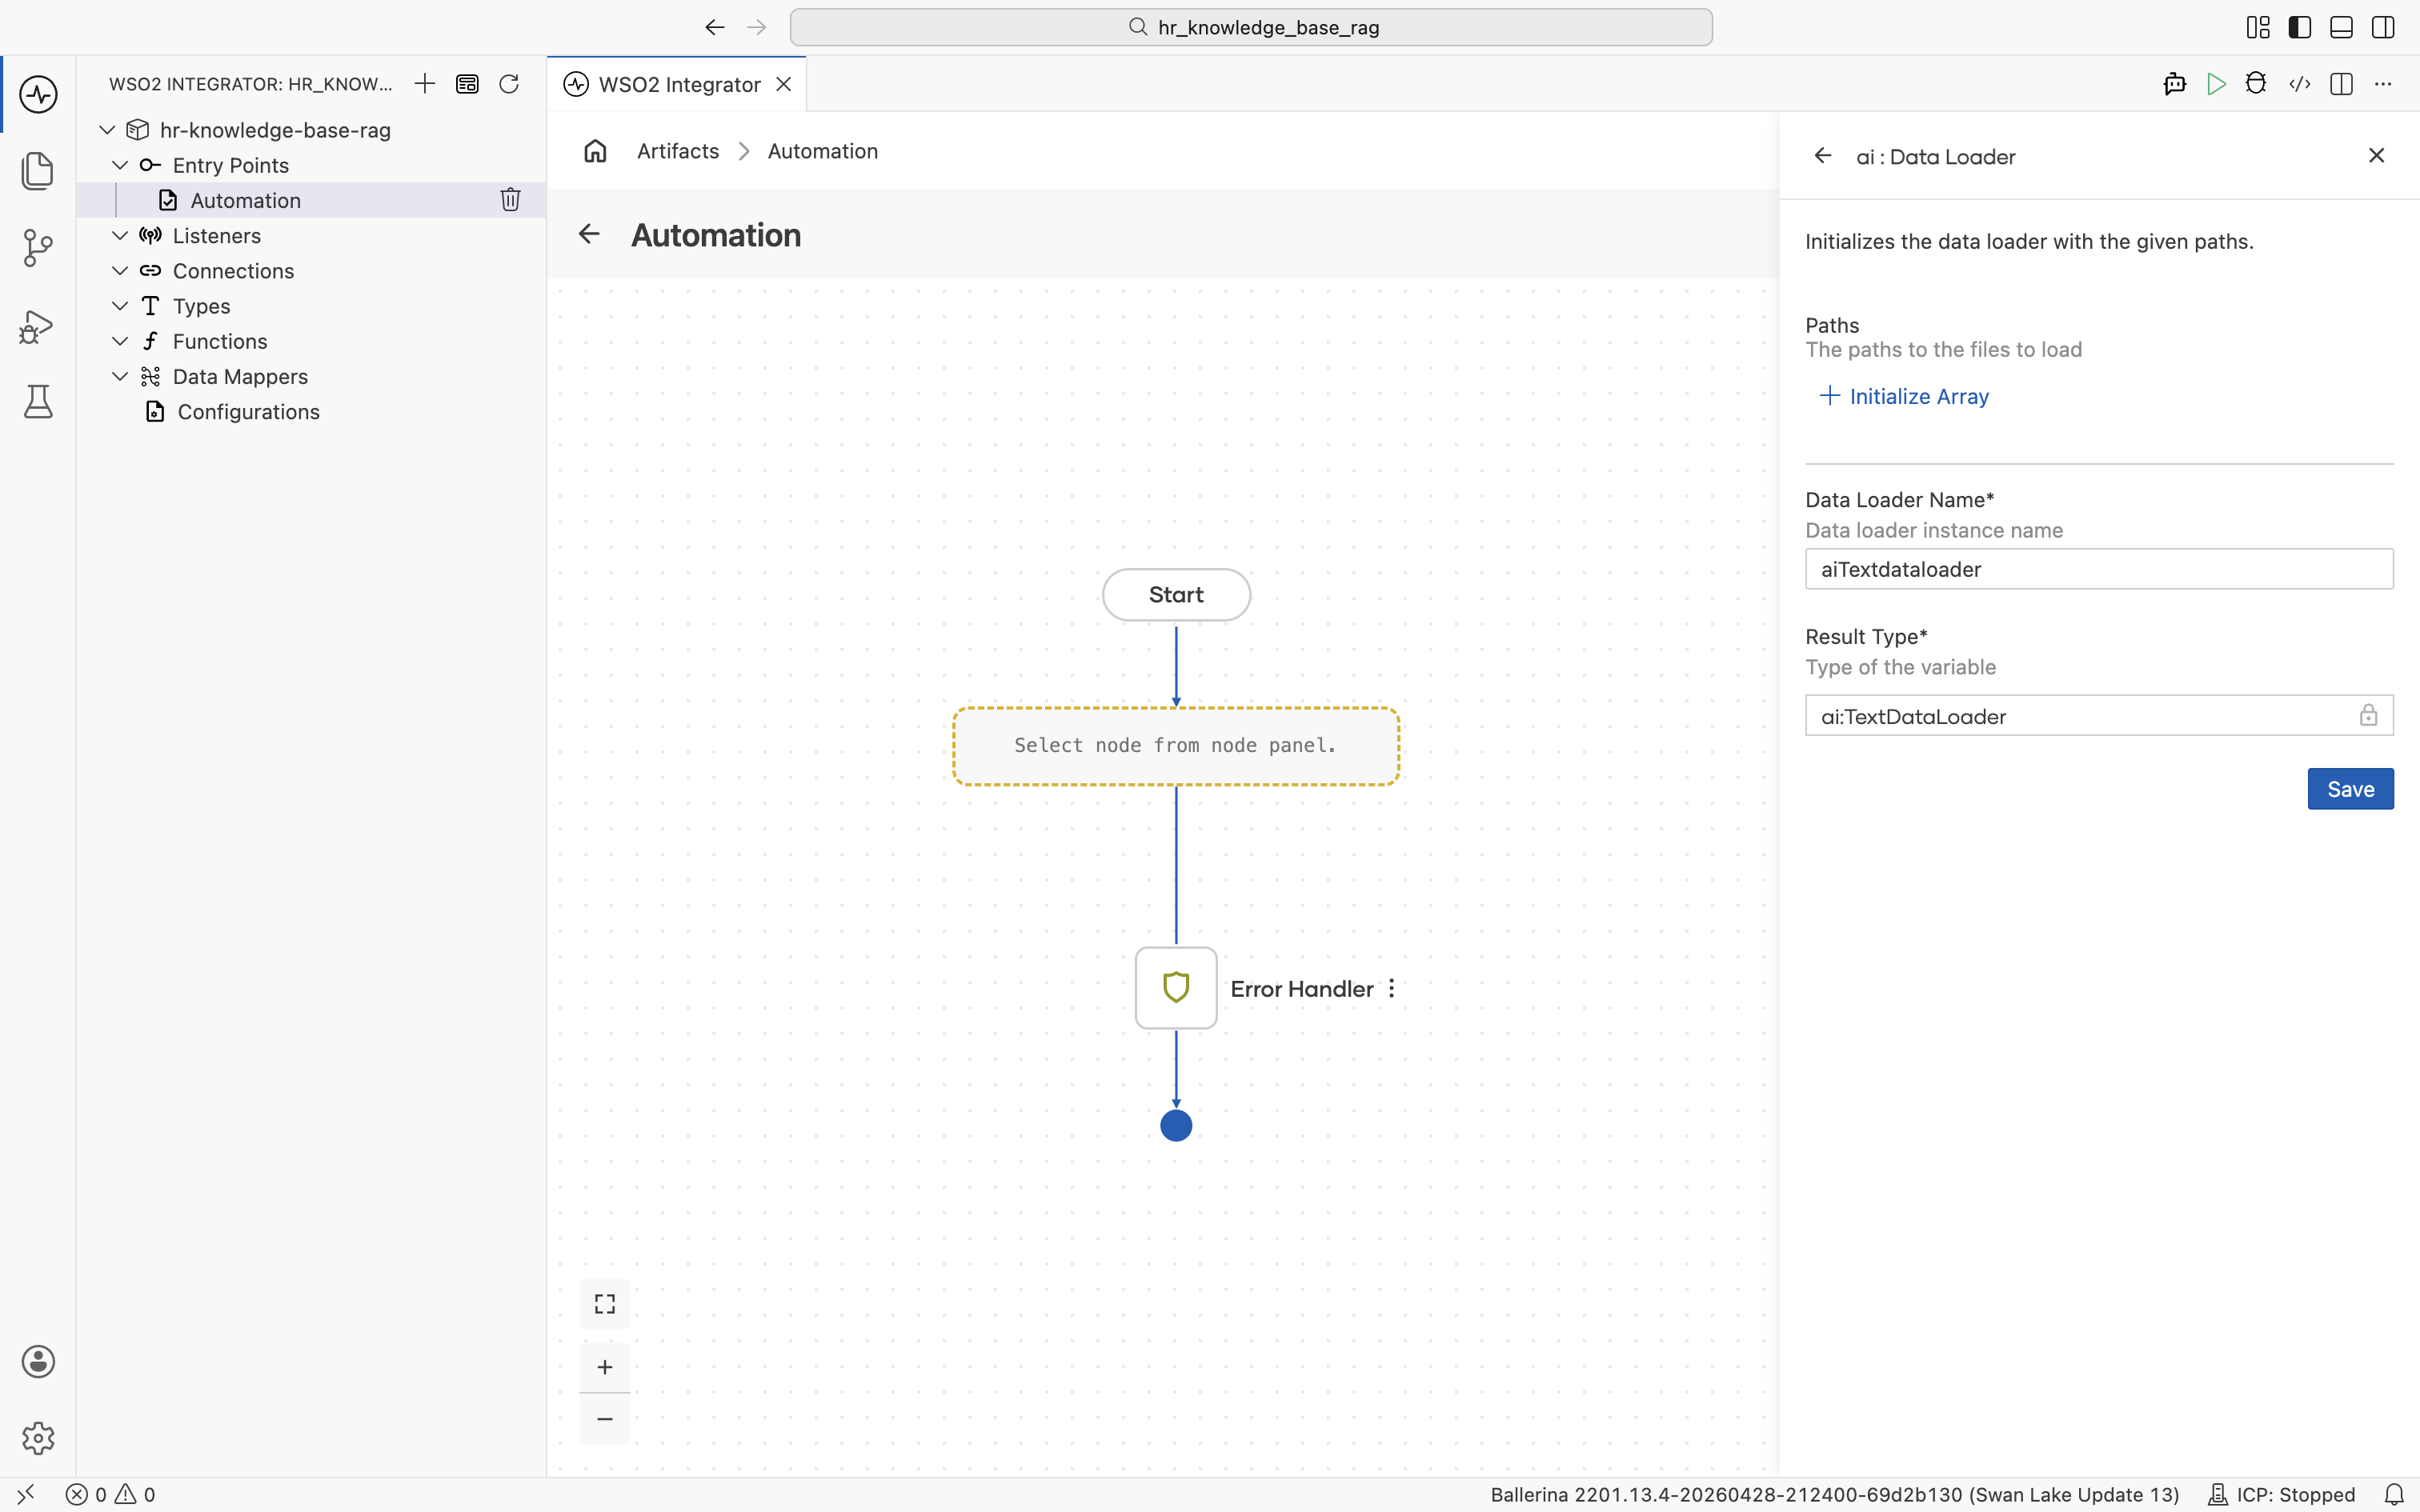Open the AI copilot chat icon in editor toolbar
This screenshot has width=2420, height=1512.
(x=2174, y=84)
